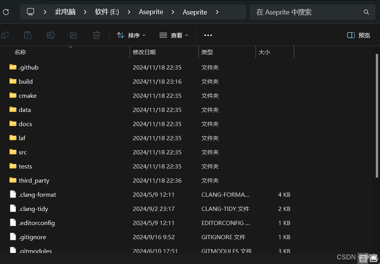The height and width of the screenshot is (264, 380).
Task: Click the 2024/9/16 9:52 date cell
Action: click(x=154, y=237)
